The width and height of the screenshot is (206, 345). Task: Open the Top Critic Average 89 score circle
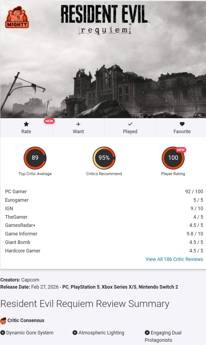[35, 158]
